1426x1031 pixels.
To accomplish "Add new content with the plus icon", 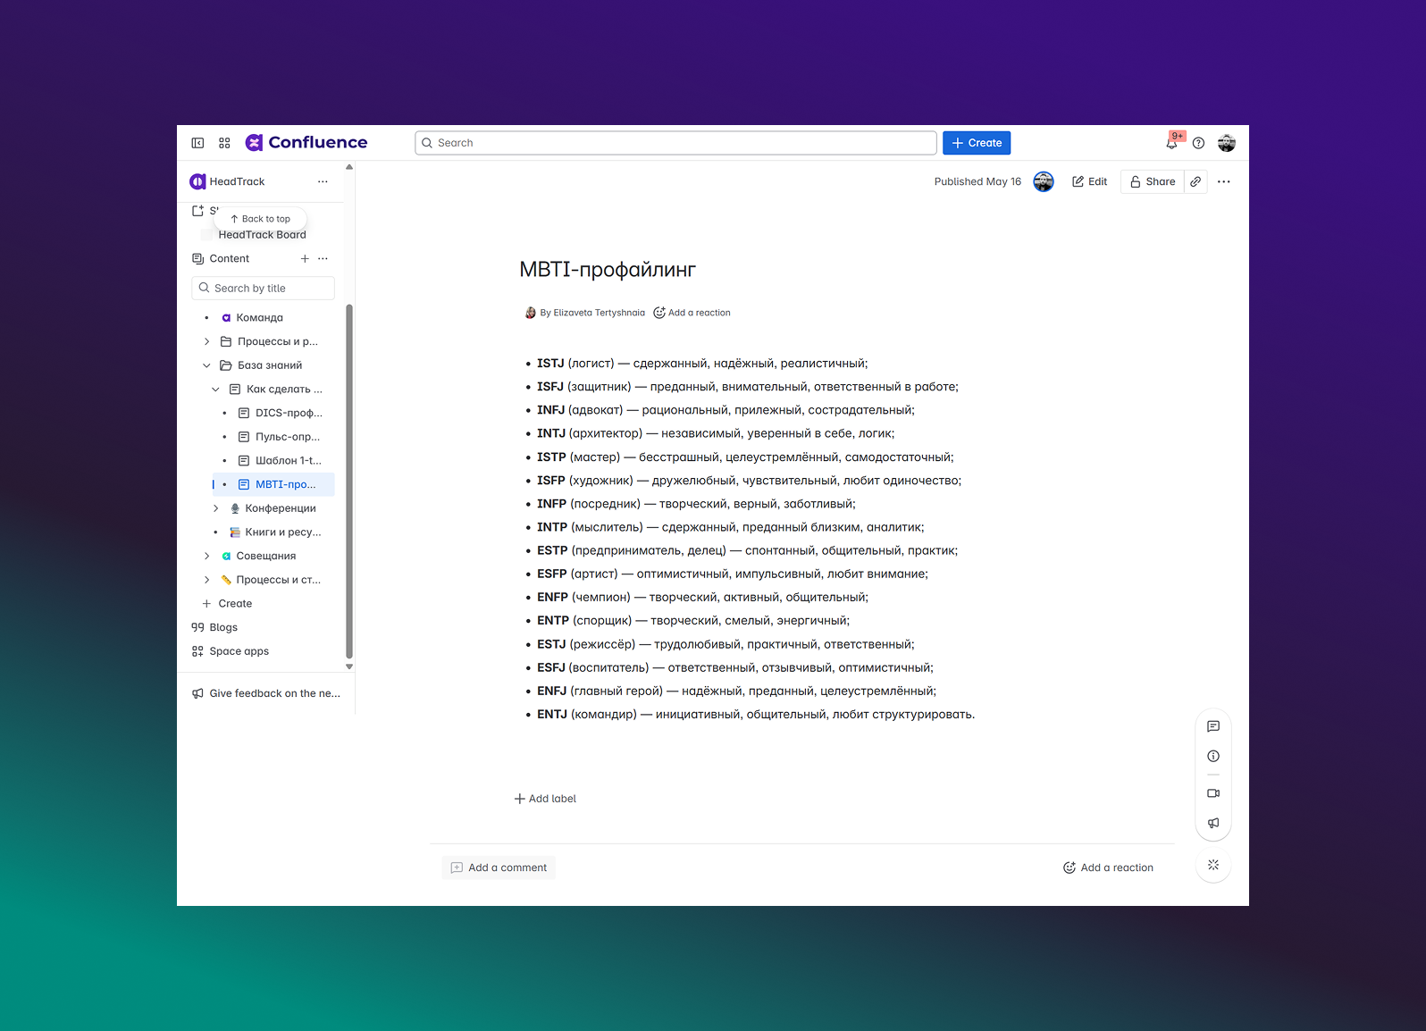I will 305,258.
